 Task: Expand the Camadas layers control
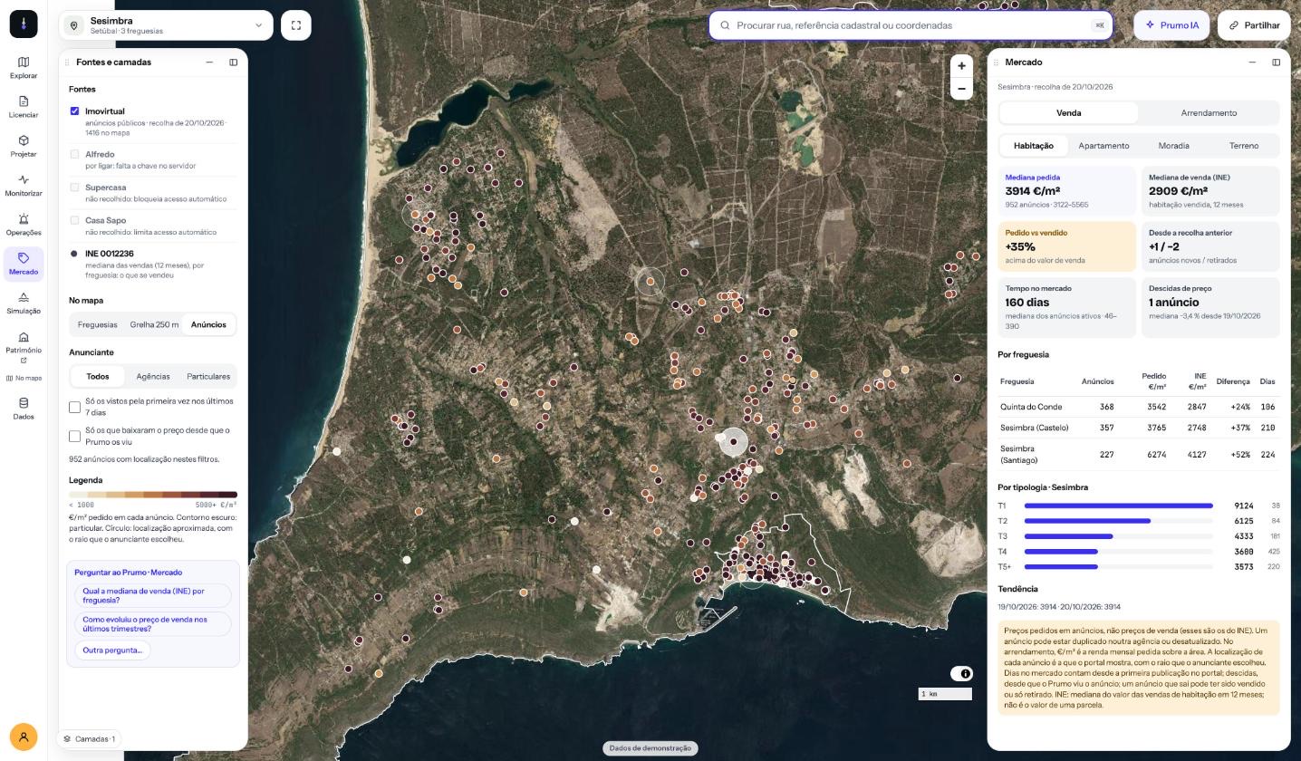click(89, 738)
